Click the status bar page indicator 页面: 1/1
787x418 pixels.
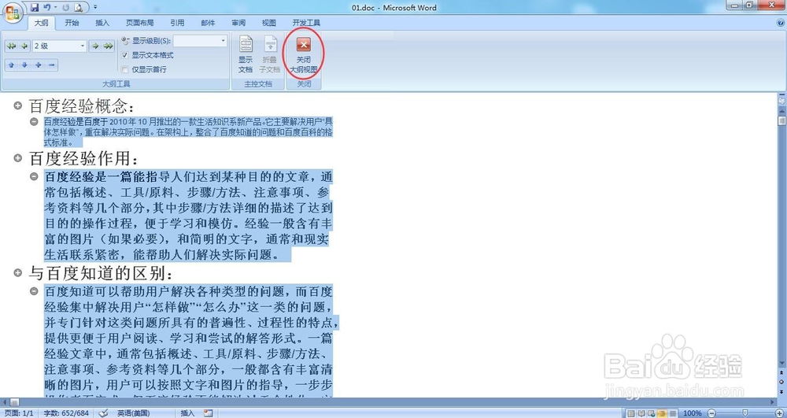click(17, 413)
